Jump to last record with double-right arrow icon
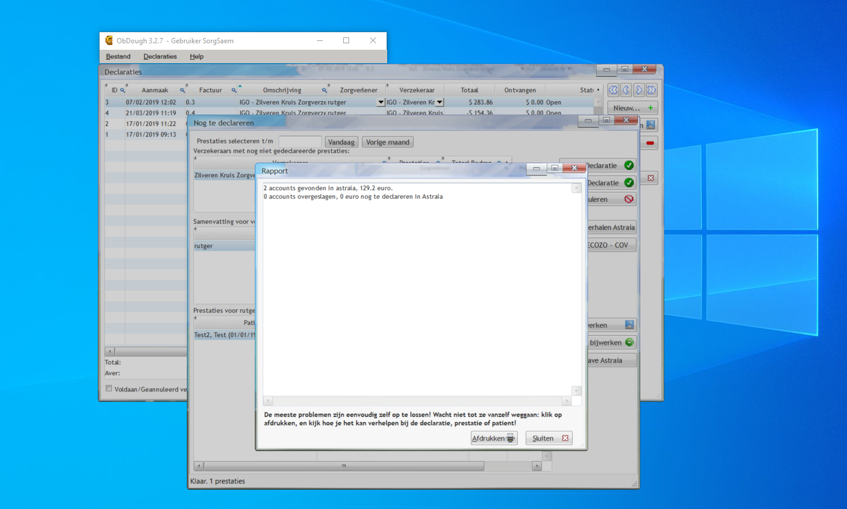This screenshot has height=509, width=847. tap(651, 90)
